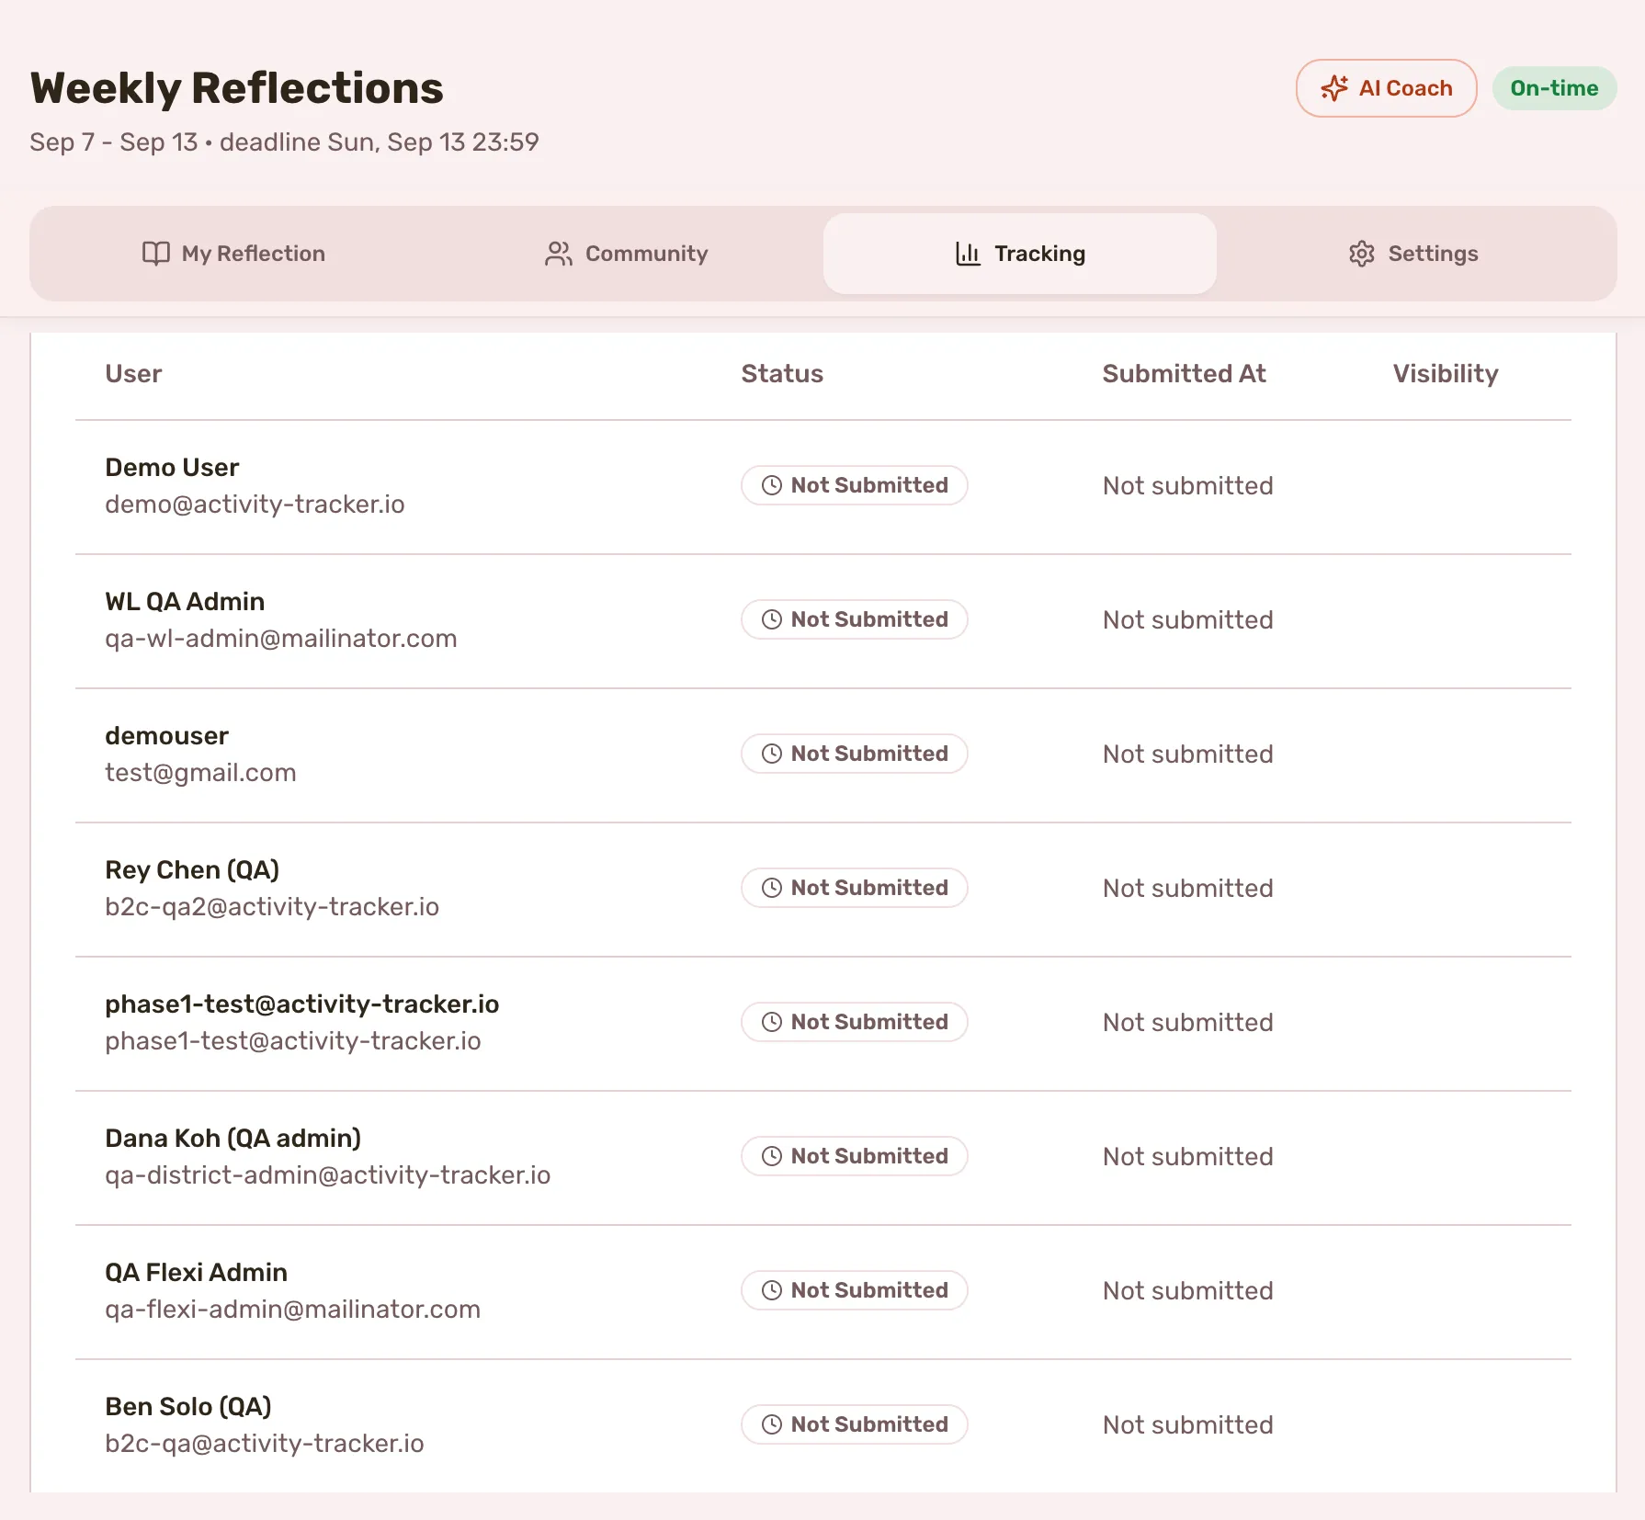Select the Tracking tab
The image size is (1645, 1520).
[1020, 254]
